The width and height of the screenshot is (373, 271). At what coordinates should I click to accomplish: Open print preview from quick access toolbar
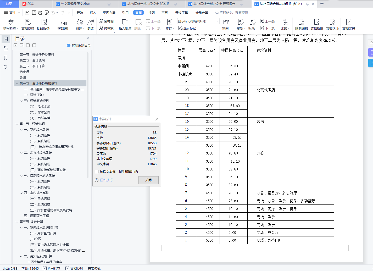coord(47,13)
